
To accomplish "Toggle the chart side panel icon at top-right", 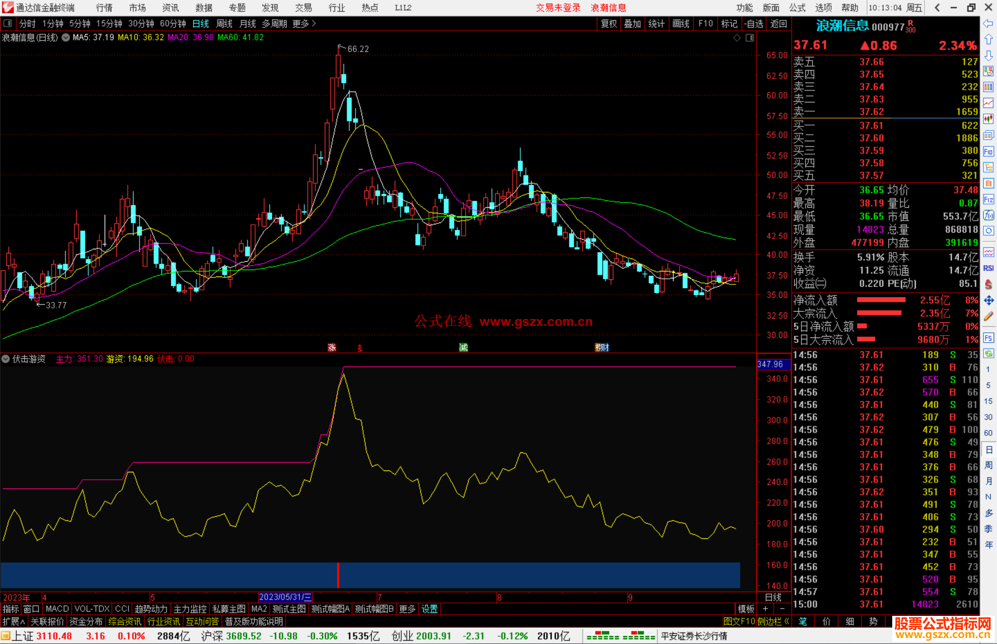I will point(750,38).
